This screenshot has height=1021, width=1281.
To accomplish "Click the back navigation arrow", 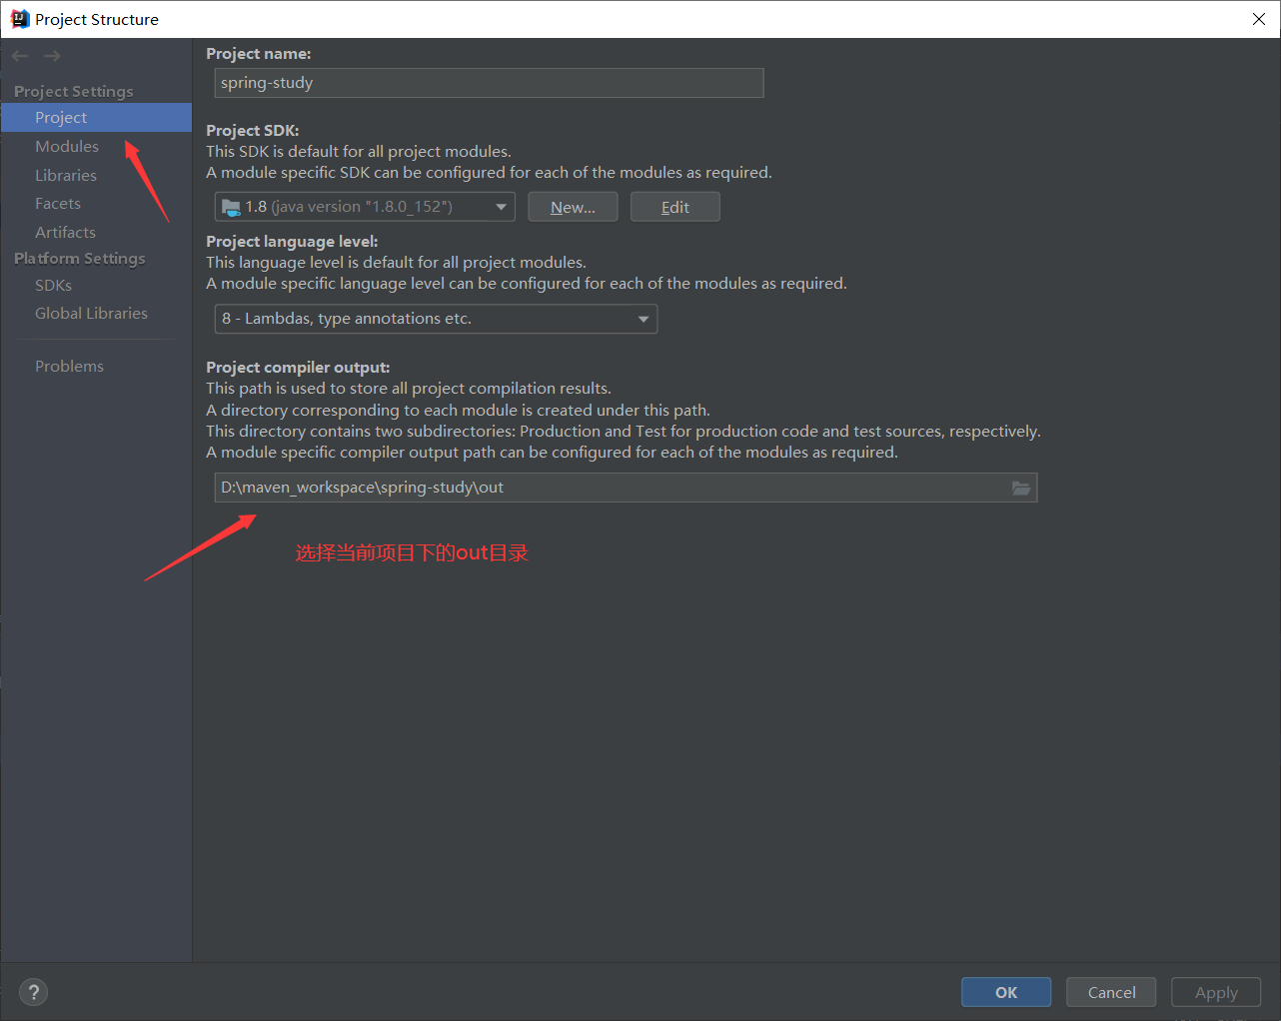I will click(20, 56).
